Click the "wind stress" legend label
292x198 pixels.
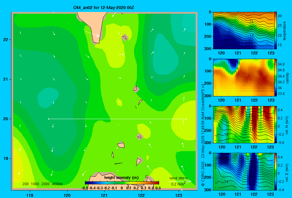tap(179, 178)
